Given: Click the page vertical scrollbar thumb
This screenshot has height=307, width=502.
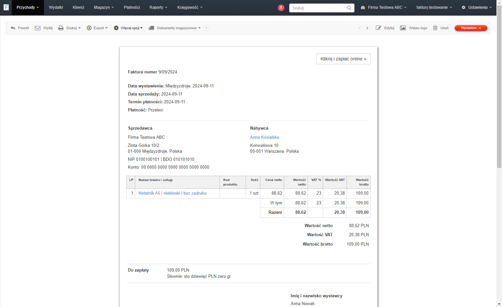Looking at the screenshot, I should [499, 87].
